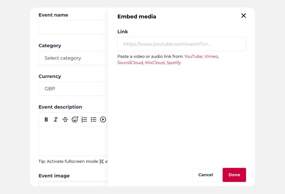Cancel the media embed
This screenshot has width=285, height=194.
[205, 175]
